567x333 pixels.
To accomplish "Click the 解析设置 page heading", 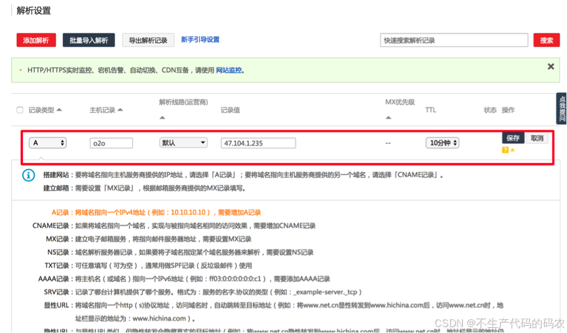I will point(33,10).
